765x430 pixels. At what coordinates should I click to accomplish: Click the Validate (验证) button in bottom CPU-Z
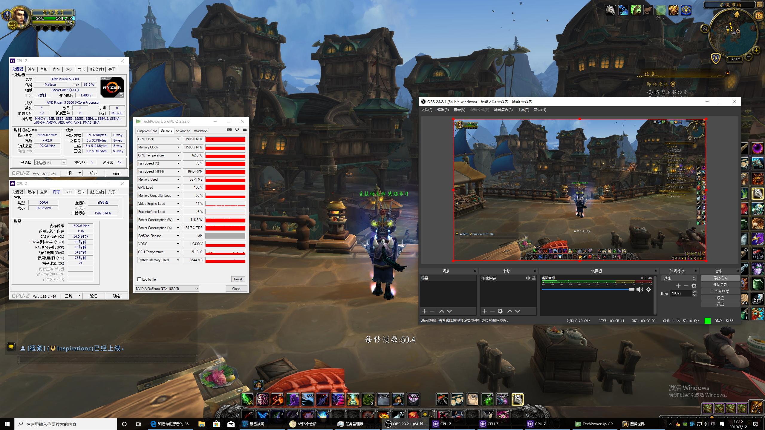pos(94,296)
